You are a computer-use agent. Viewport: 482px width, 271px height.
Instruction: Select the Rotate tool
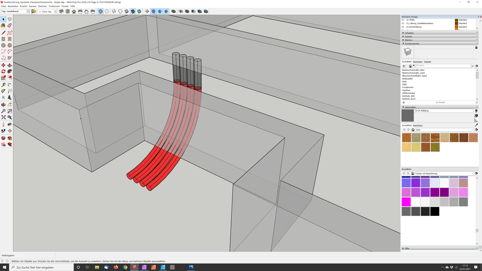click(x=3, y=72)
